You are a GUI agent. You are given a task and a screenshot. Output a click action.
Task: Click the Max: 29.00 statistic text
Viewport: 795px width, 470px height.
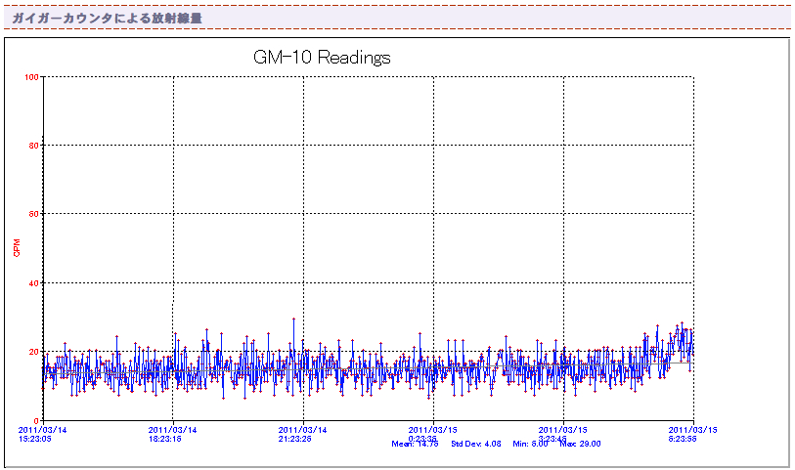(x=581, y=444)
